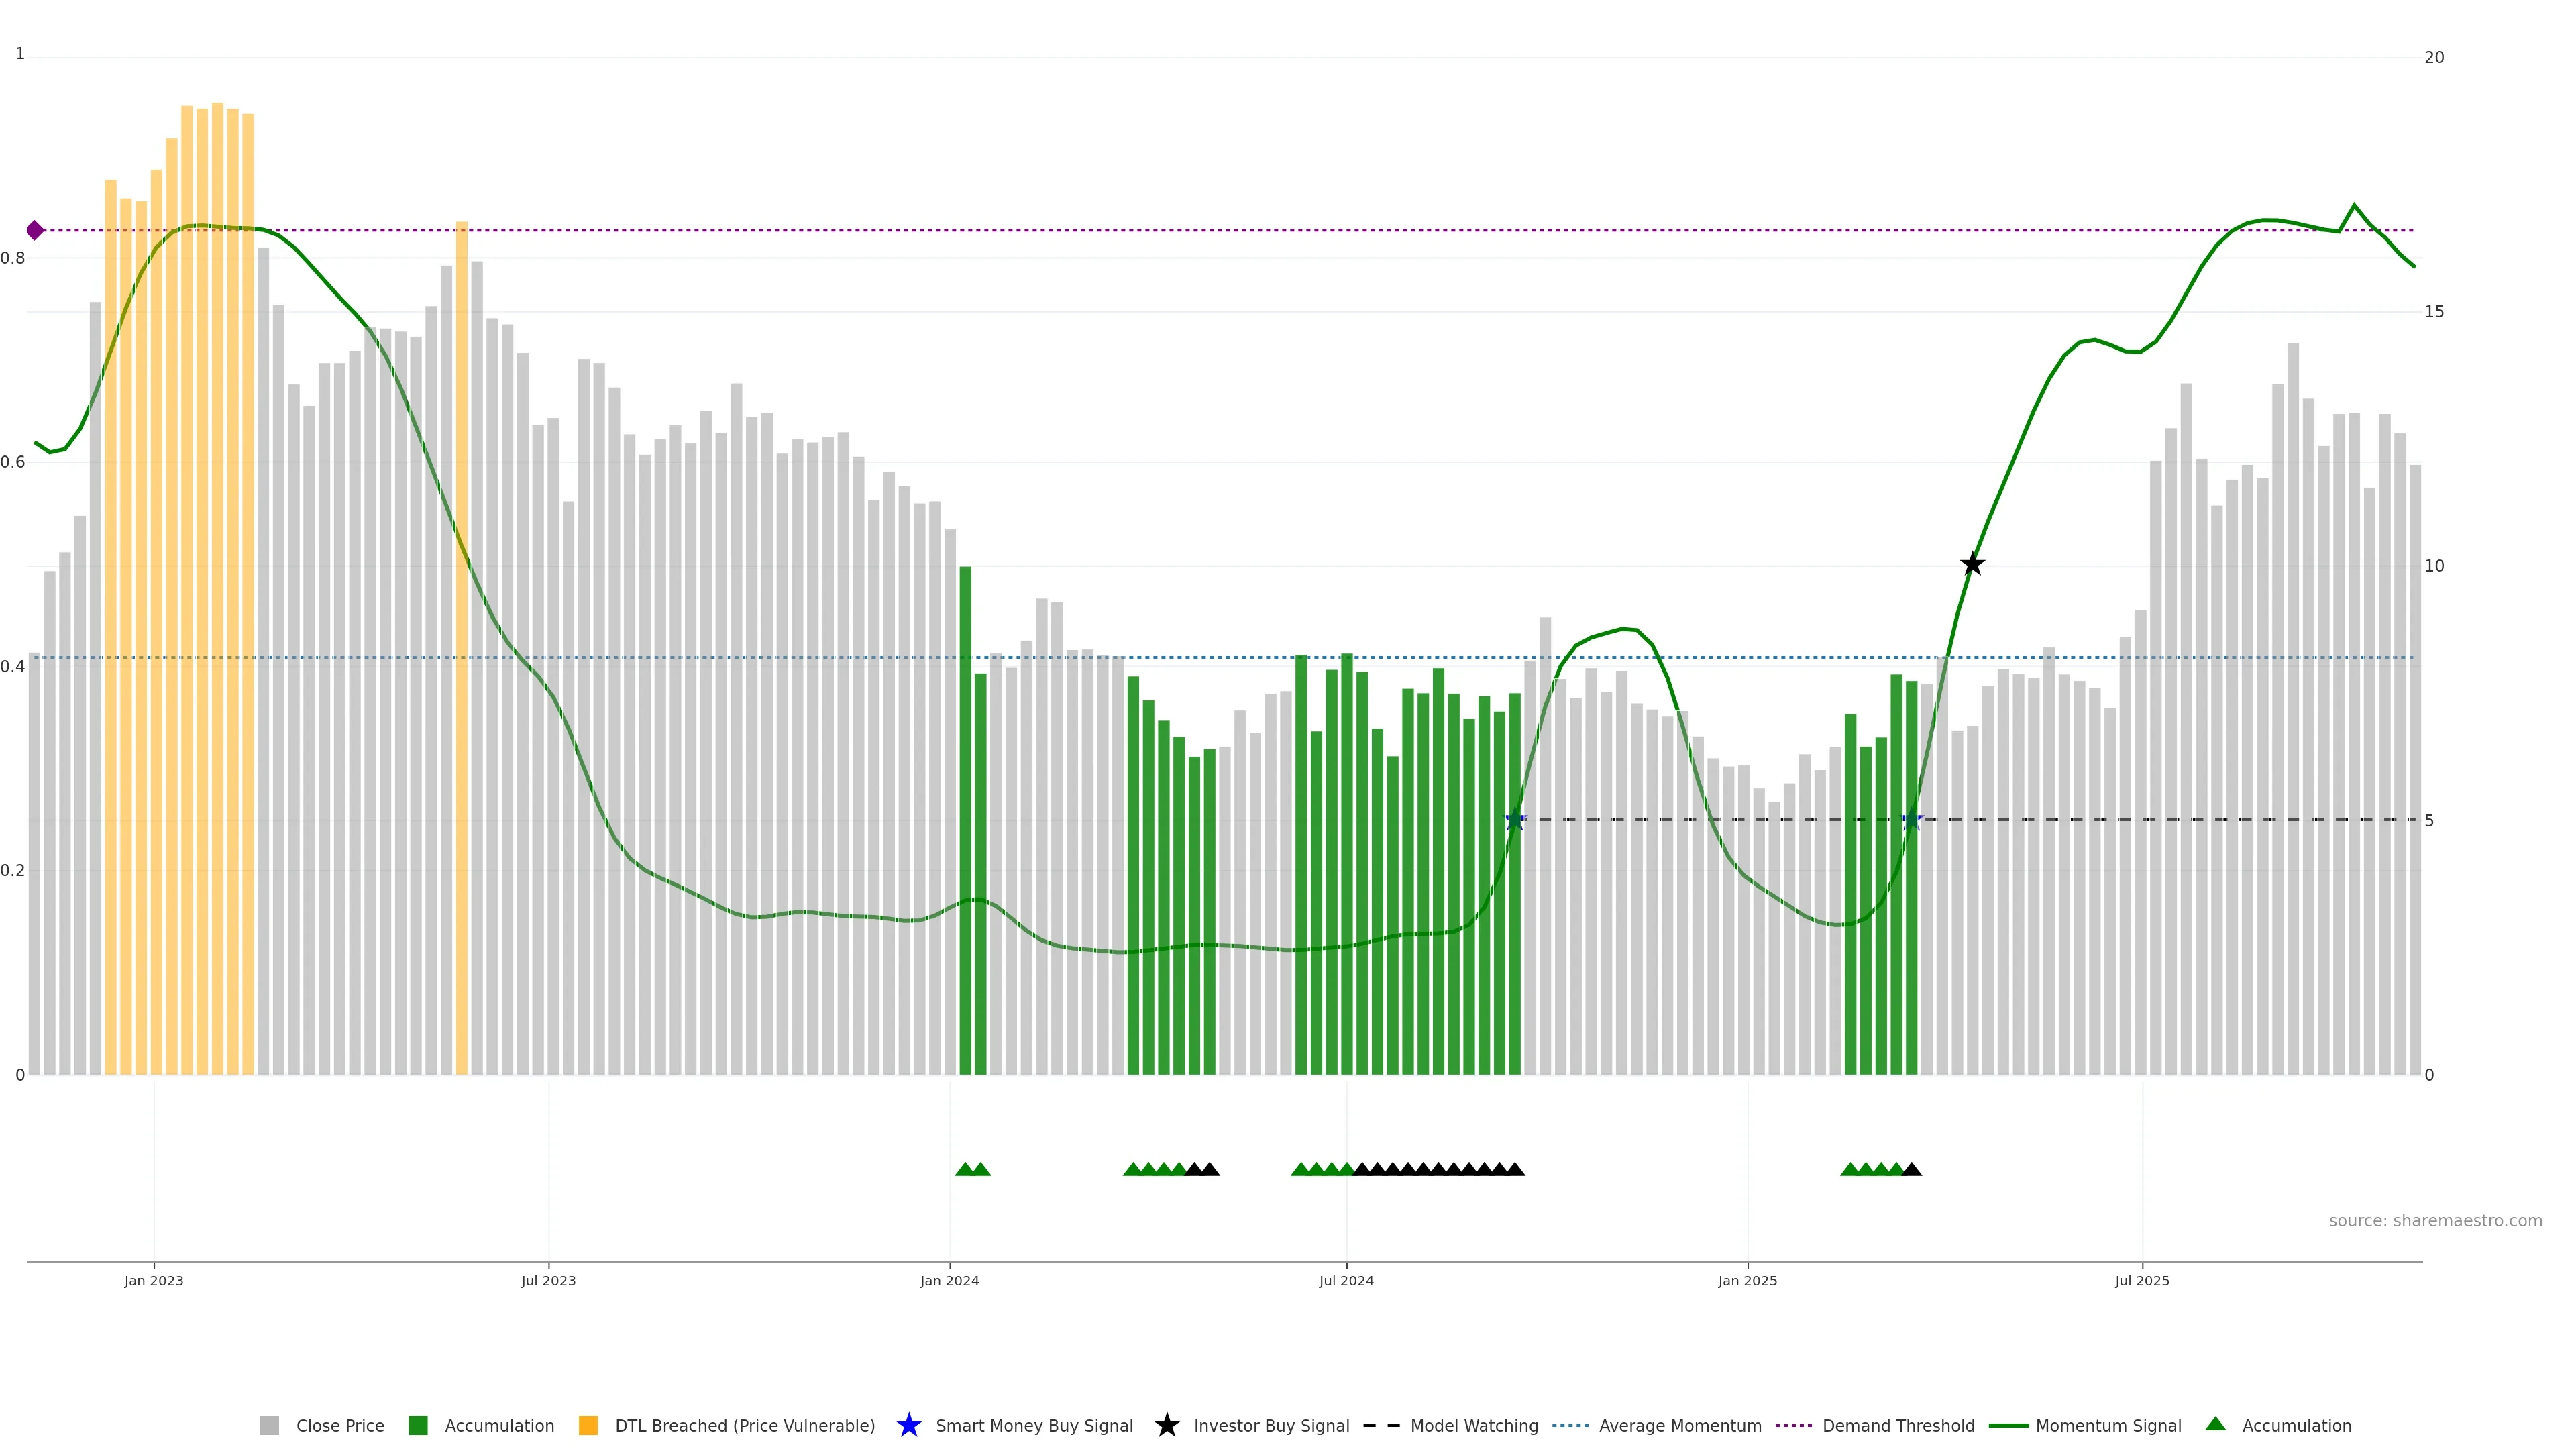2576x1449 pixels.
Task: Click the Jan 2023 axis label
Action: (154, 1280)
